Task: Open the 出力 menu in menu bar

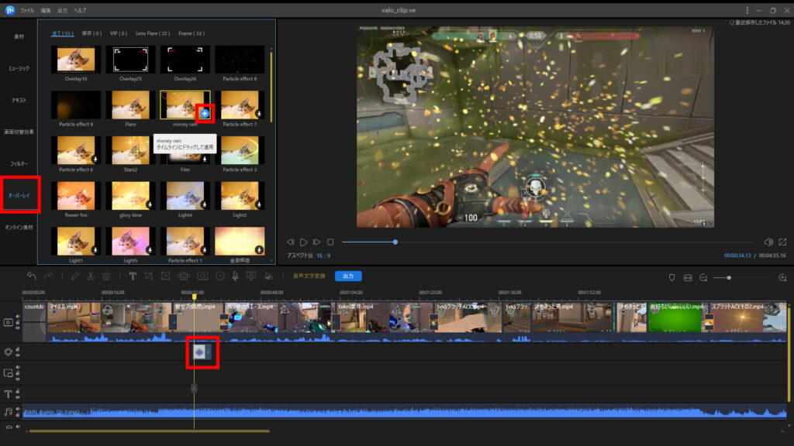Action: [x=62, y=10]
